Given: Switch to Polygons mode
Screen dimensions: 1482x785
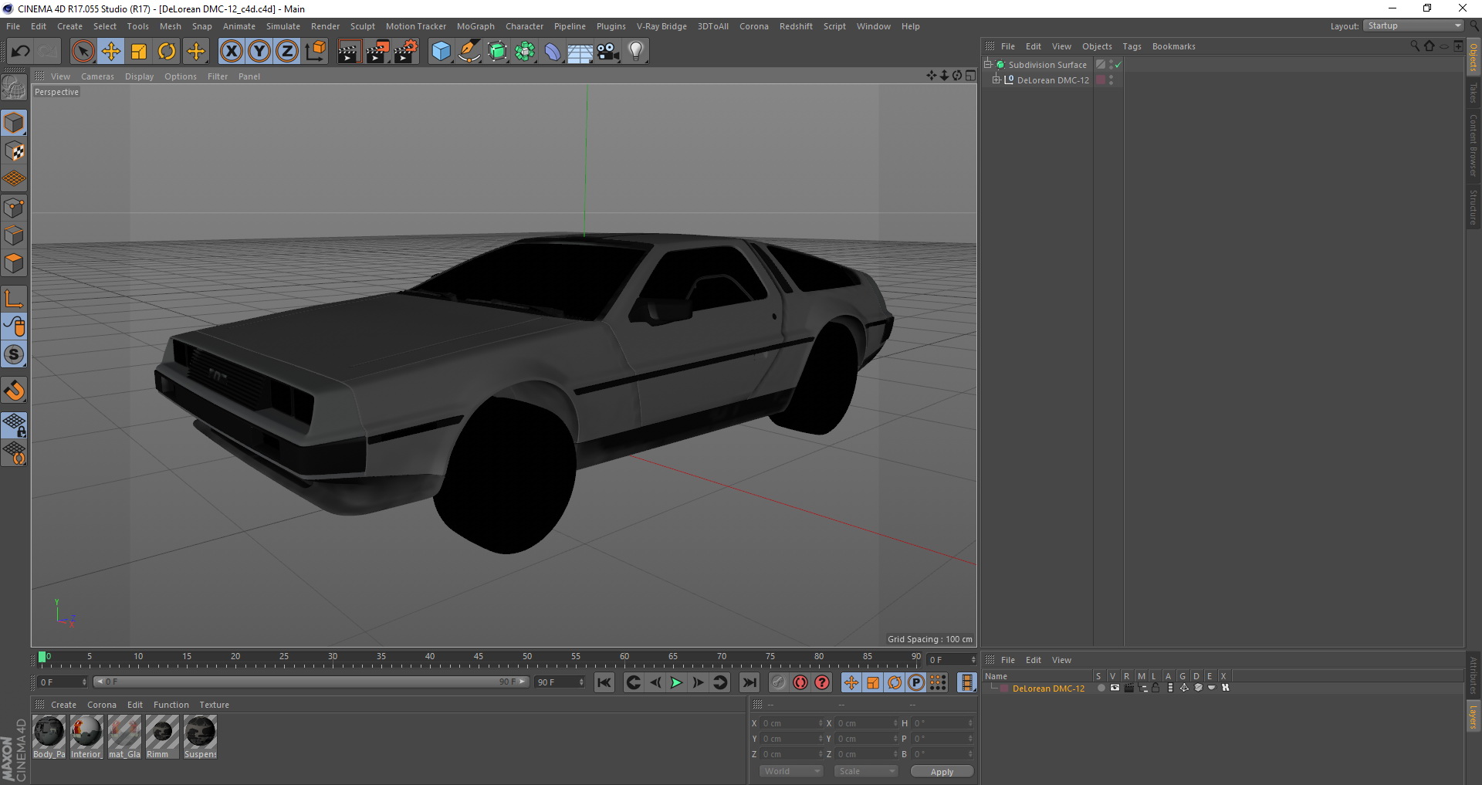Looking at the screenshot, I should tap(14, 263).
